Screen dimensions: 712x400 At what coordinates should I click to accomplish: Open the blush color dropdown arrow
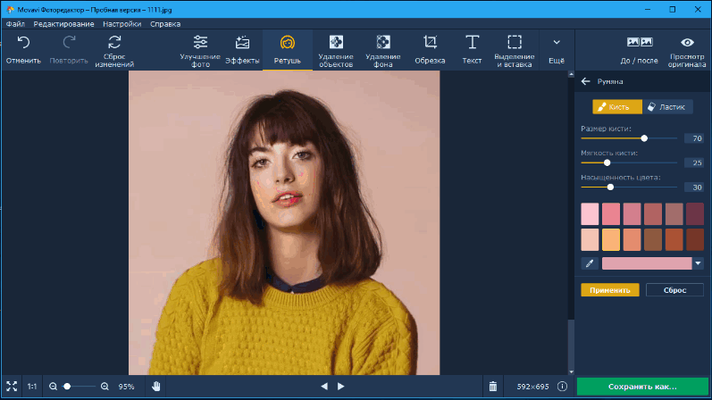coord(698,263)
